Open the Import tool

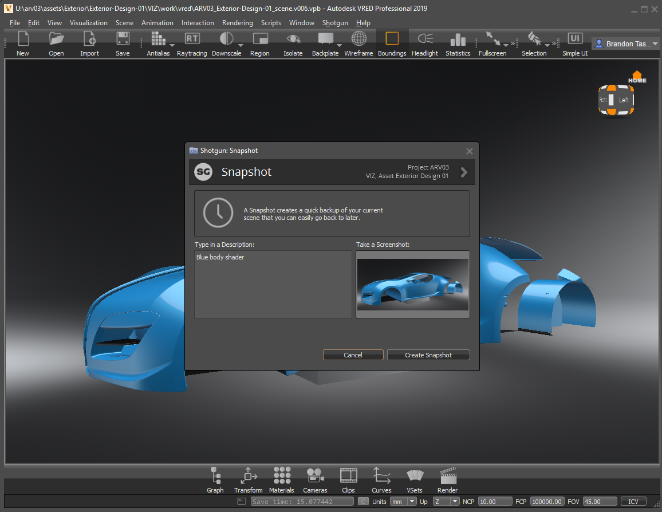coord(89,43)
